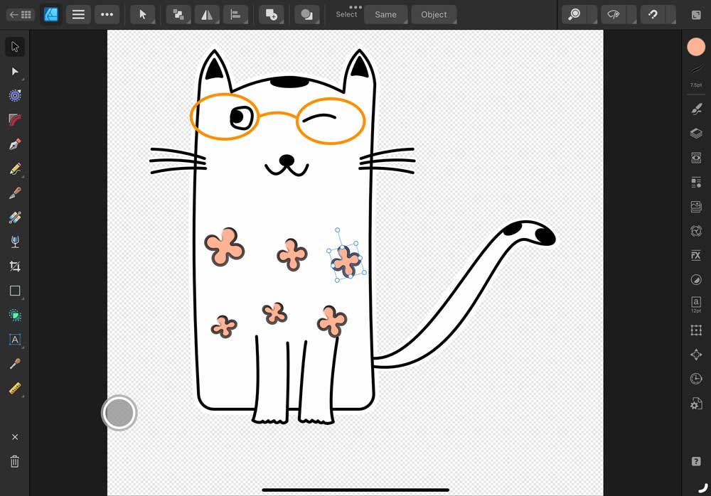Tap the on-screen joystick circle
This screenshot has height=496, width=711.
(x=119, y=413)
